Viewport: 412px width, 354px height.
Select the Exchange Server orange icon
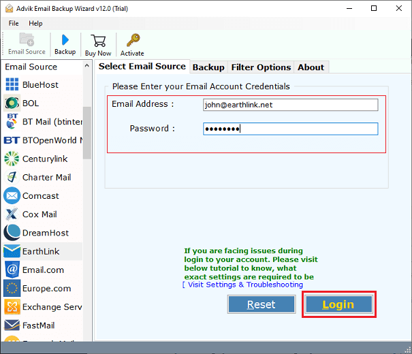(12, 307)
